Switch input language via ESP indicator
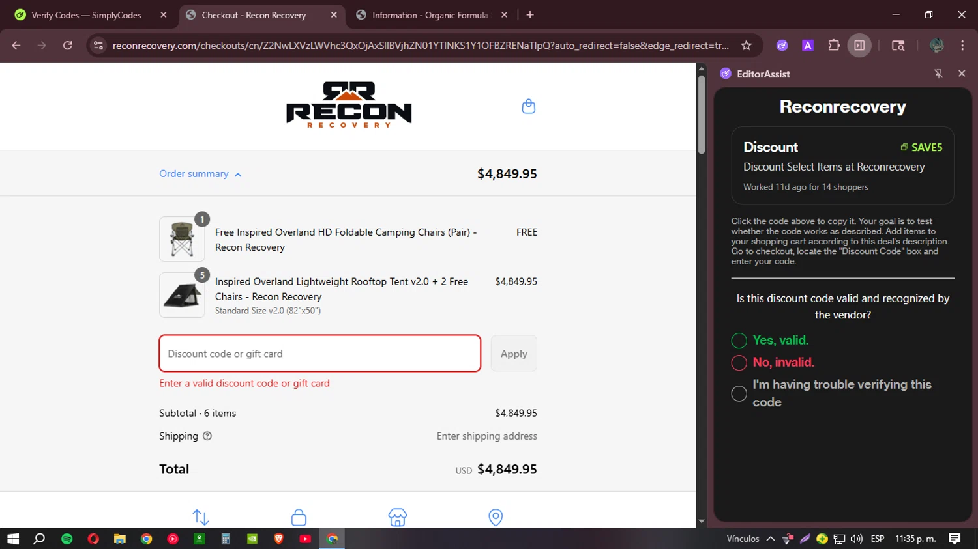The image size is (978, 549). [x=878, y=539]
